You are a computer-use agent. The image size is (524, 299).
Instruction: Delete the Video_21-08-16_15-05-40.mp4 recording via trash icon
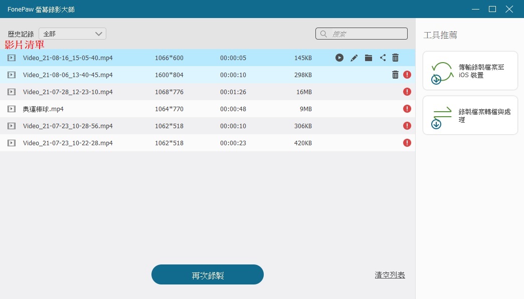(396, 58)
